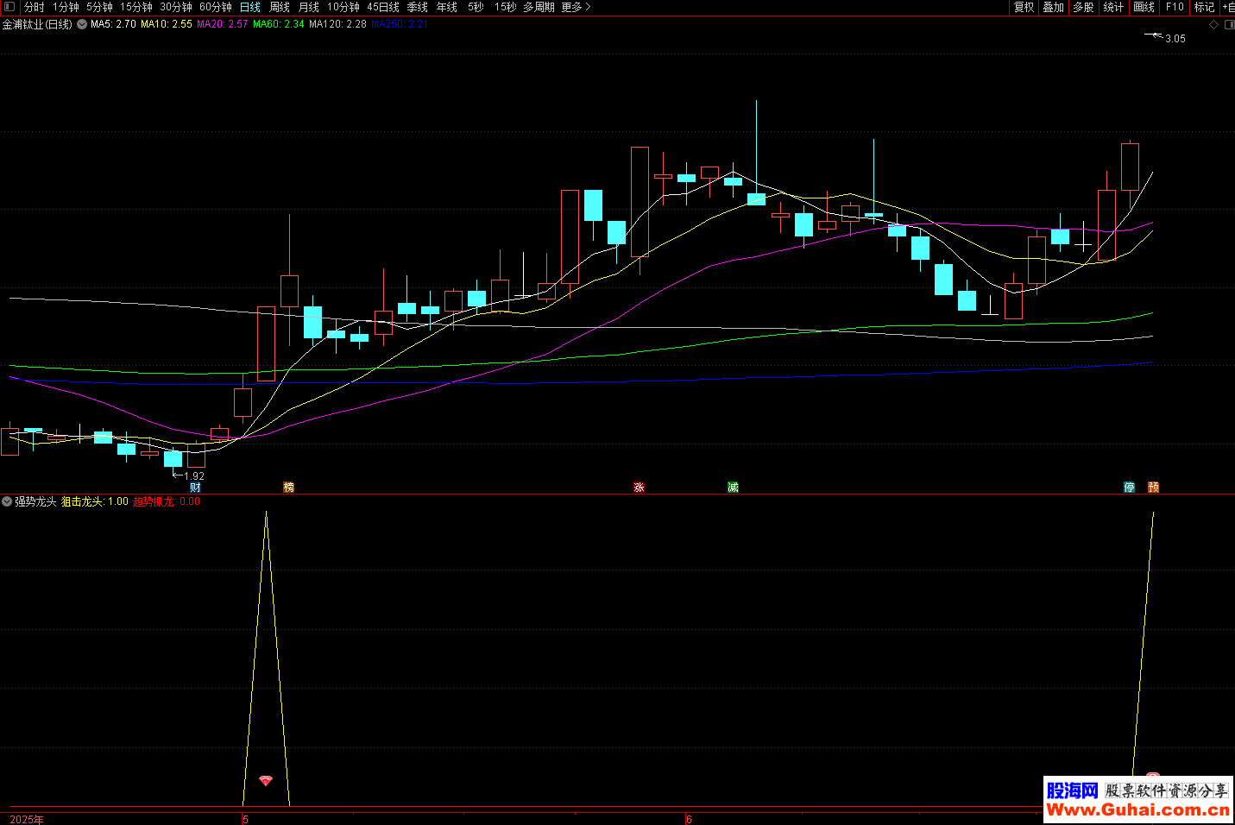The height and width of the screenshot is (825, 1235).
Task: Click the 2025年 timeline label
Action: pos(27,819)
